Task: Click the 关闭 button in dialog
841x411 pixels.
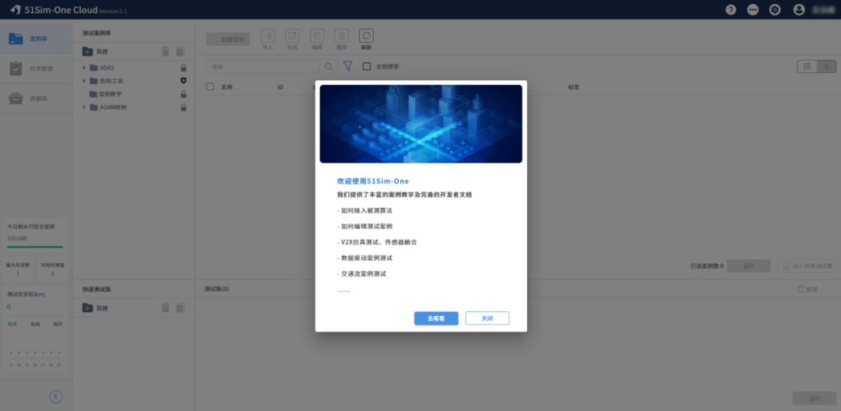Action: click(487, 318)
